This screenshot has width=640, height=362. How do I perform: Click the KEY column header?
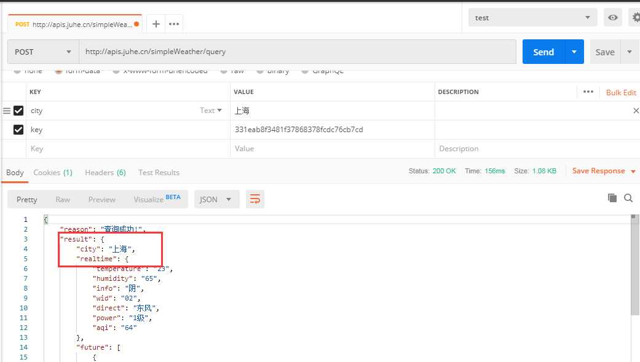35,92
